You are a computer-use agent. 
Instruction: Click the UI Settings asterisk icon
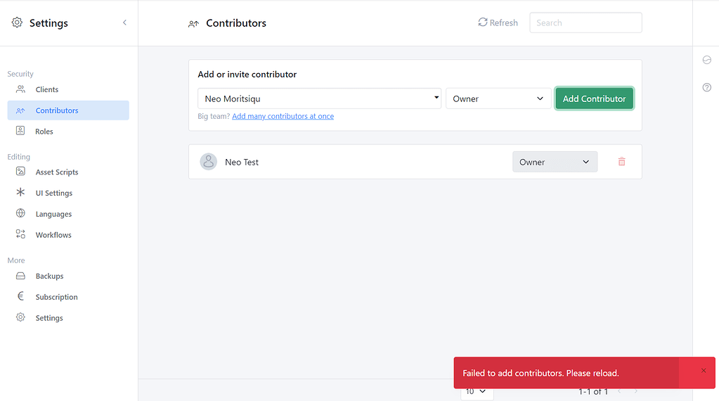click(x=20, y=192)
